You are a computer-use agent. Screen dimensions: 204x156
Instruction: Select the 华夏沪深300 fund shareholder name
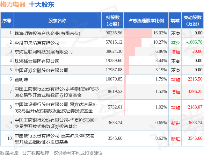pyautogui.click(x=55, y=123)
